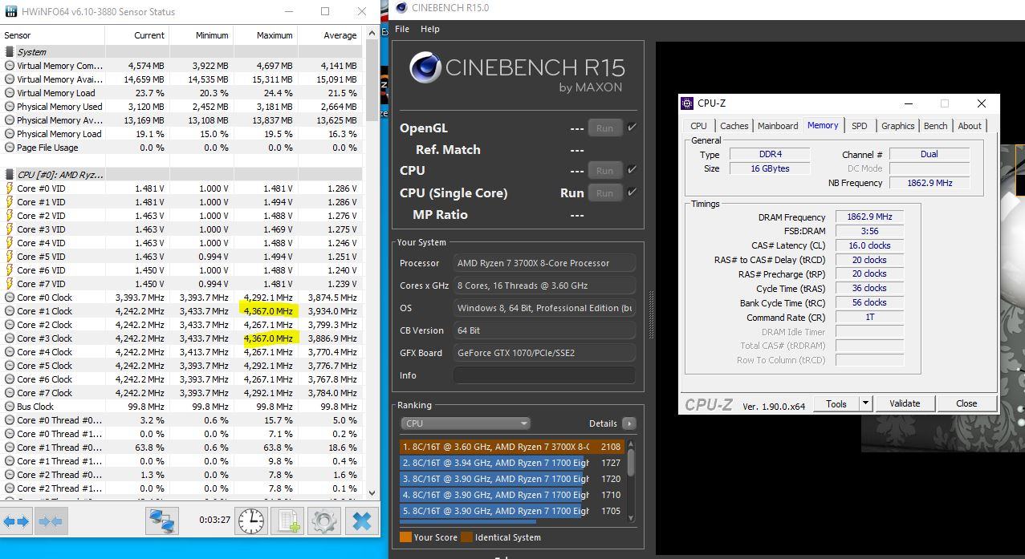The image size is (1025, 559).
Task: Open Cinebench File menu
Action: (x=402, y=29)
